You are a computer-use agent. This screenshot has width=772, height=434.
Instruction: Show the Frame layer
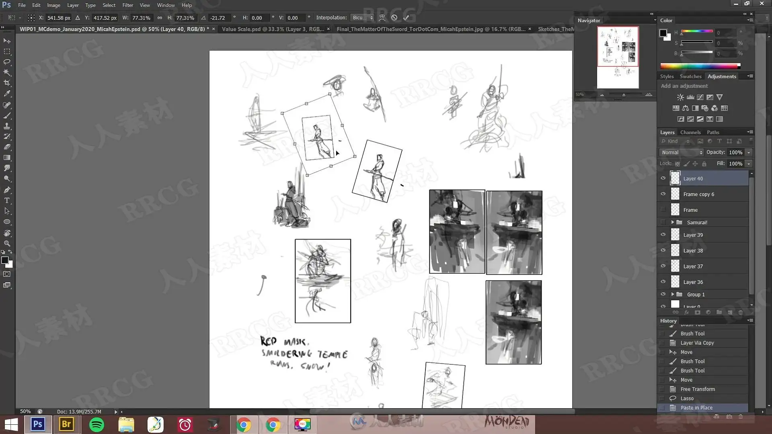(x=663, y=210)
